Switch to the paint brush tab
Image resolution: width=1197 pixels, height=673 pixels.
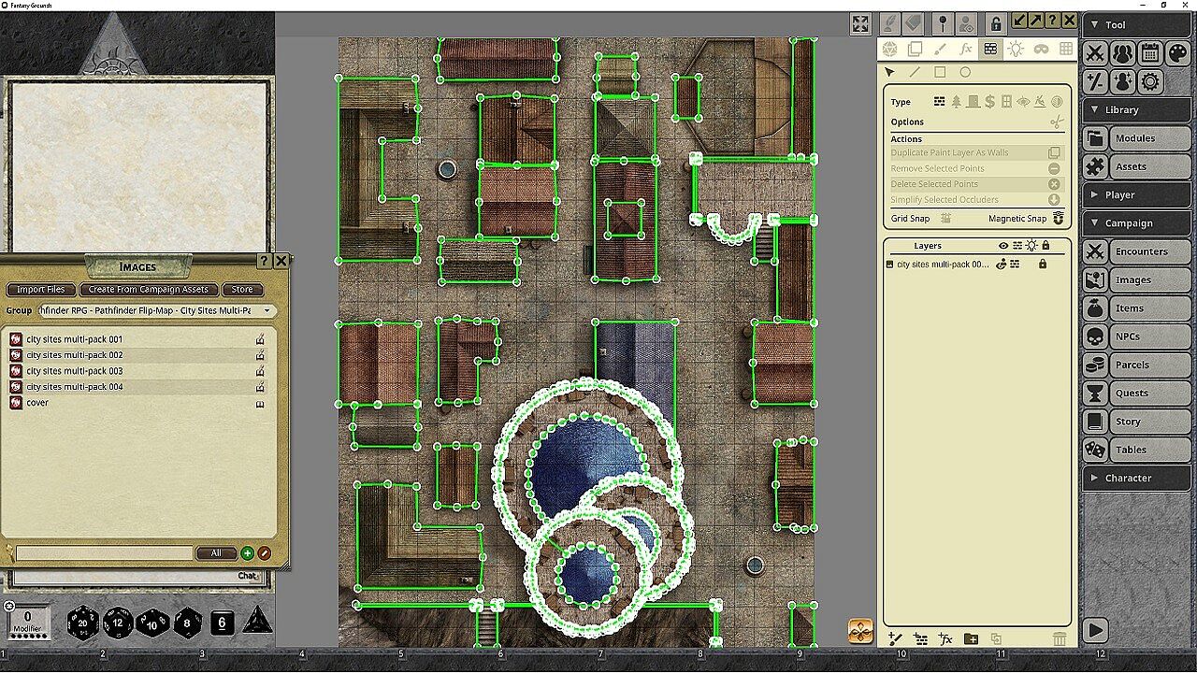coord(941,49)
